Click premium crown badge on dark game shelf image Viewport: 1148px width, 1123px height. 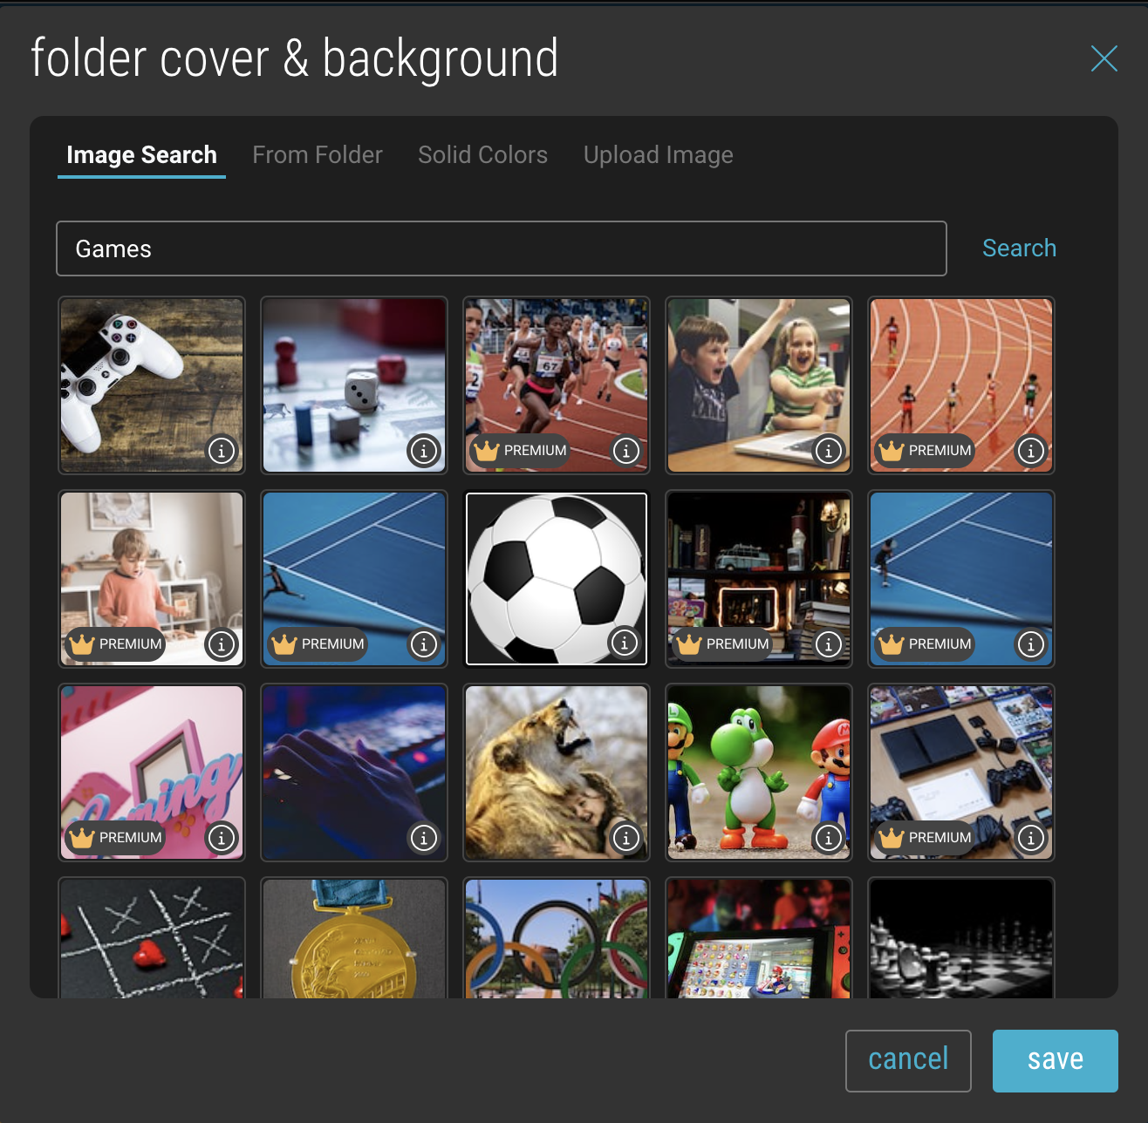click(x=723, y=644)
